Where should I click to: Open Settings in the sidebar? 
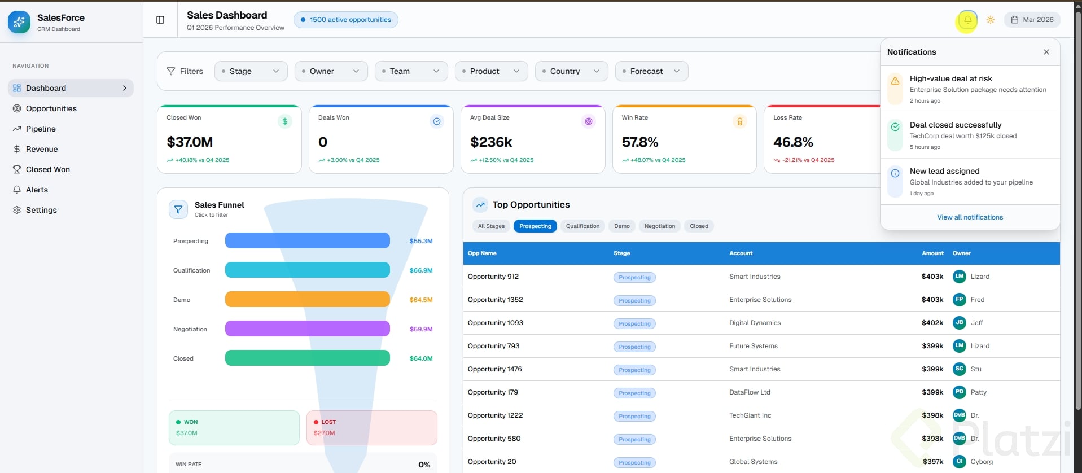[x=71, y=210]
